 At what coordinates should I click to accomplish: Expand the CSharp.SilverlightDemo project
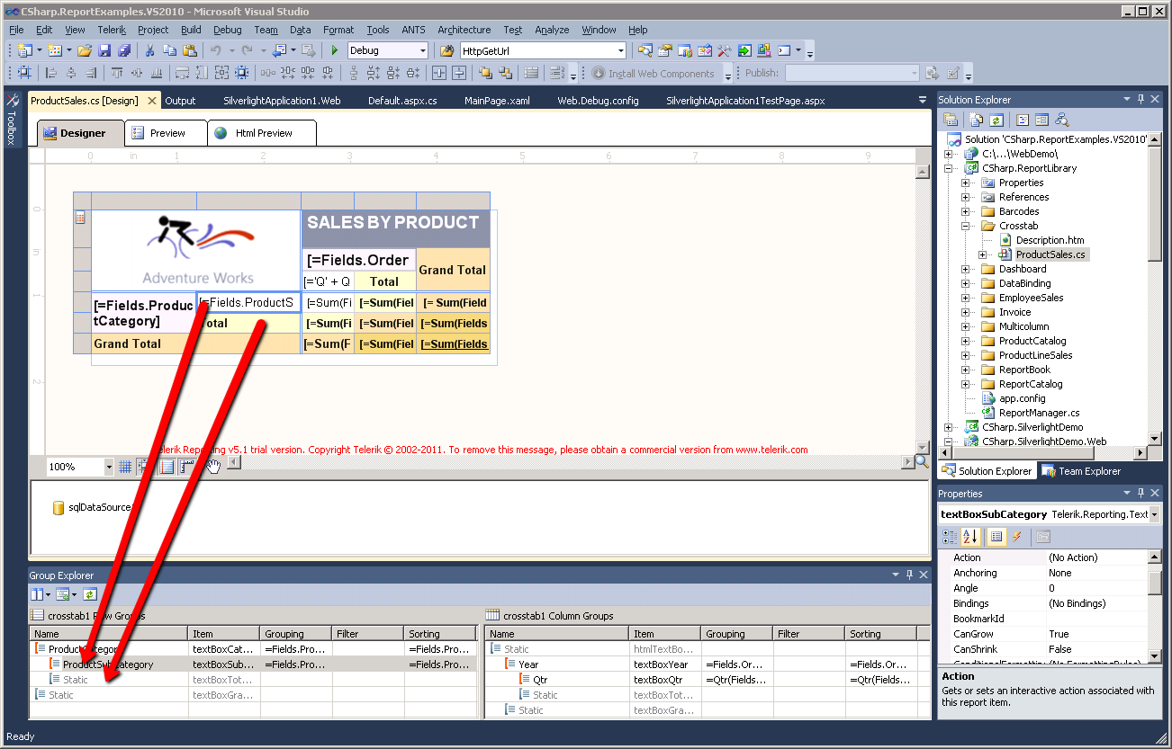[x=949, y=427]
